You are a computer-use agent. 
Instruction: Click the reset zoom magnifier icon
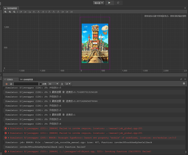14,12
